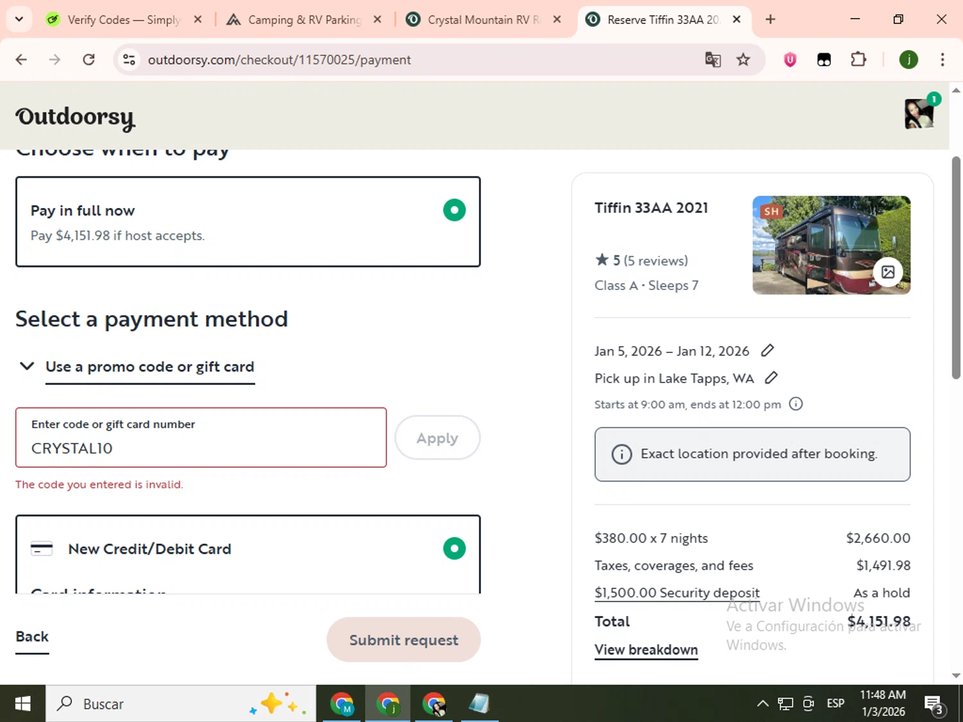Click the info icon beside start time

(x=795, y=404)
